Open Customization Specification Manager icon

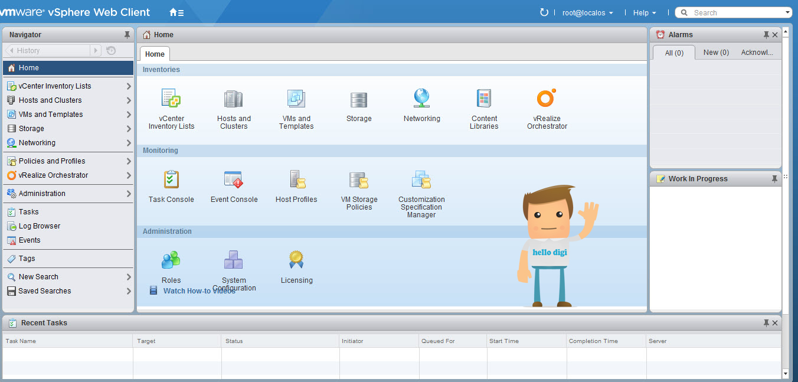tap(421, 179)
